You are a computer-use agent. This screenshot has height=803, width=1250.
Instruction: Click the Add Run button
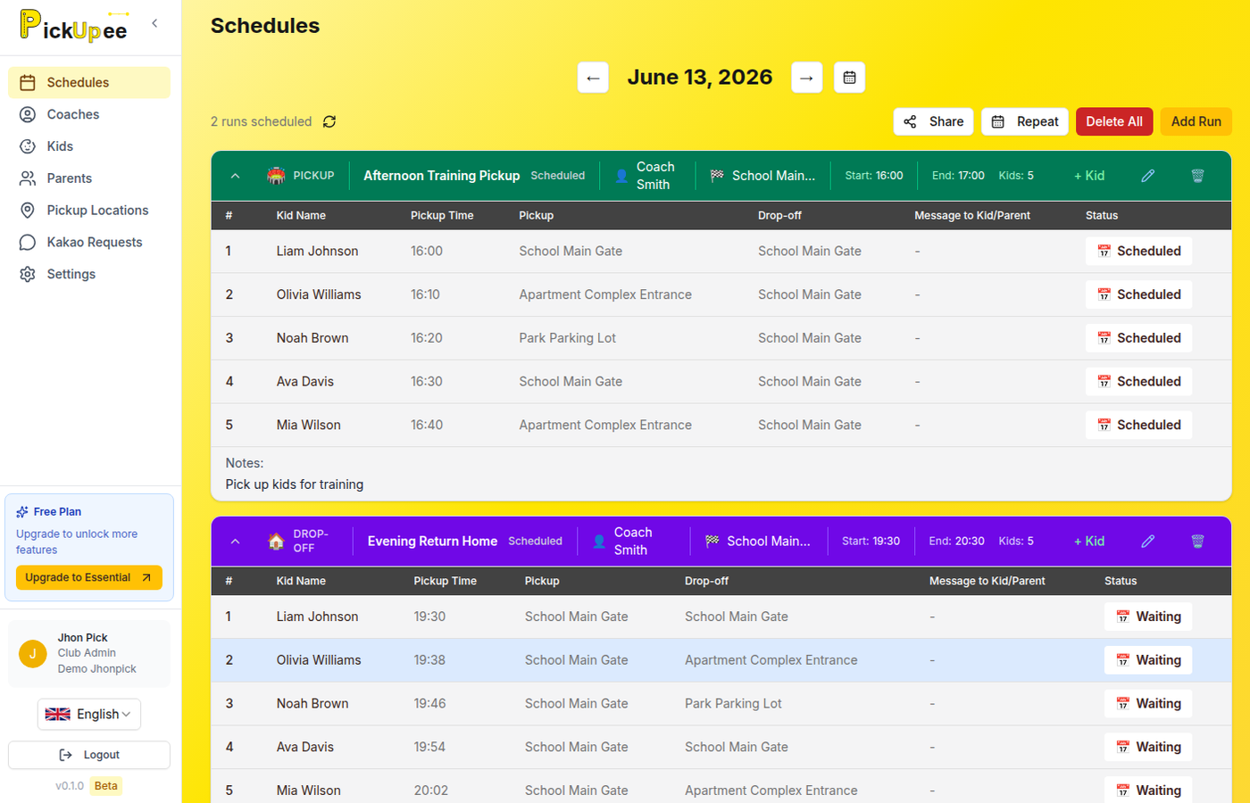point(1196,121)
